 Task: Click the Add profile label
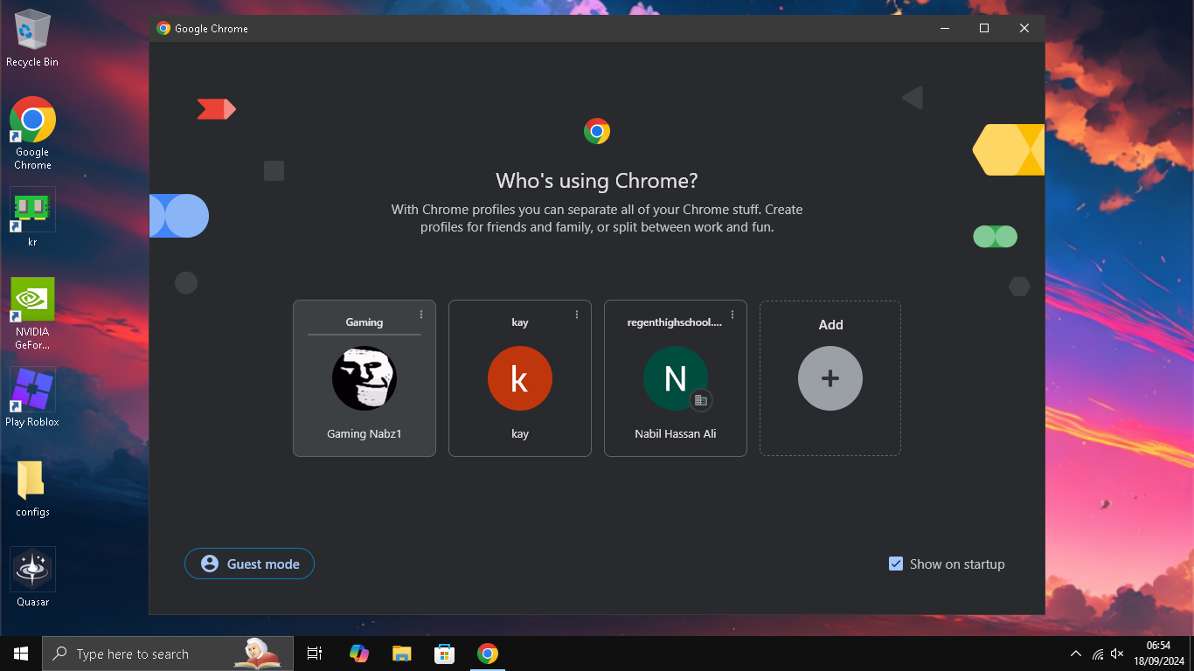pyautogui.click(x=830, y=325)
